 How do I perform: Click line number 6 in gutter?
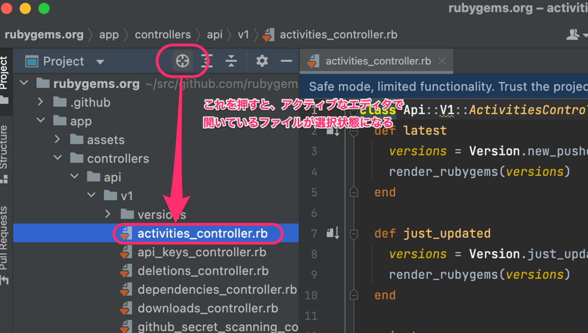[x=313, y=213]
